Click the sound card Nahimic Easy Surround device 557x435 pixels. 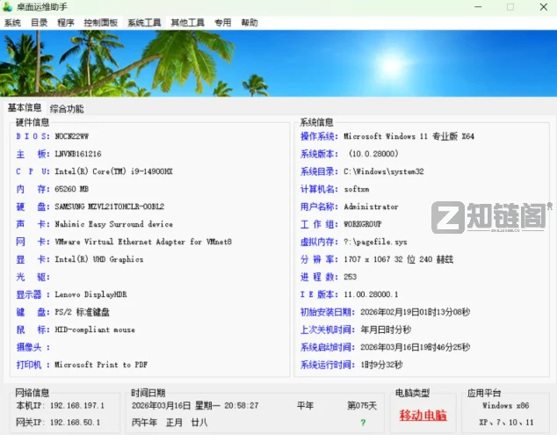pos(113,224)
